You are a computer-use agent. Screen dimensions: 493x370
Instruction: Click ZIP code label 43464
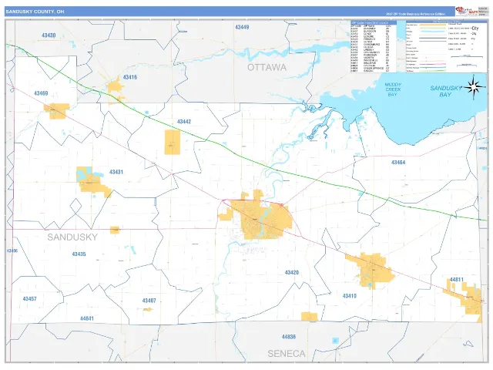coord(398,163)
